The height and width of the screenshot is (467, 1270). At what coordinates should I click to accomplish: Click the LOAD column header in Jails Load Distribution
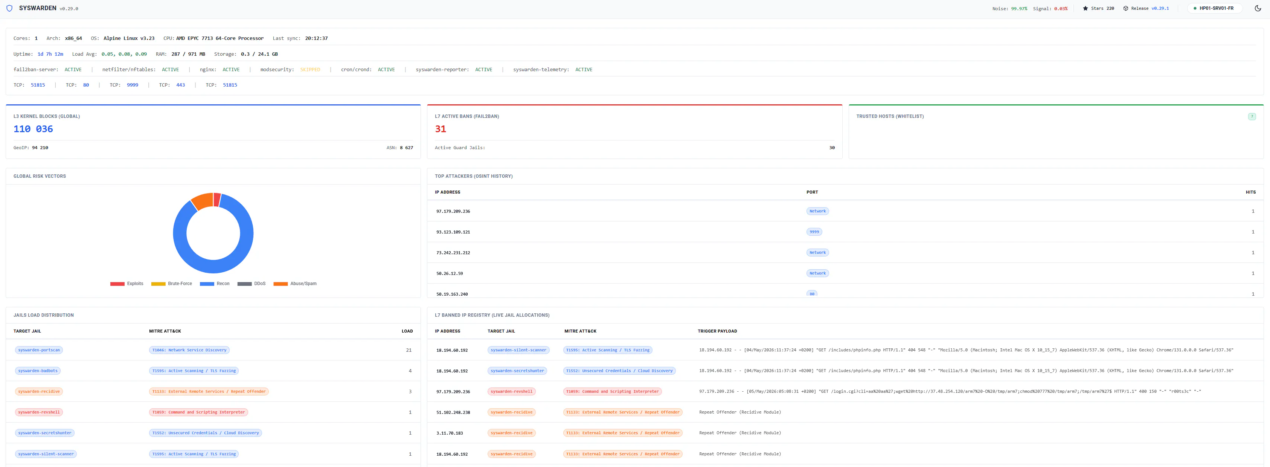(x=407, y=331)
